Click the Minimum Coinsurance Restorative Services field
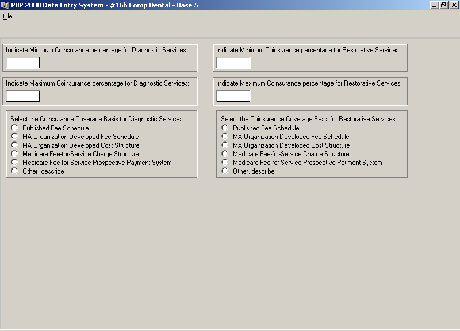460x331 pixels. point(233,63)
